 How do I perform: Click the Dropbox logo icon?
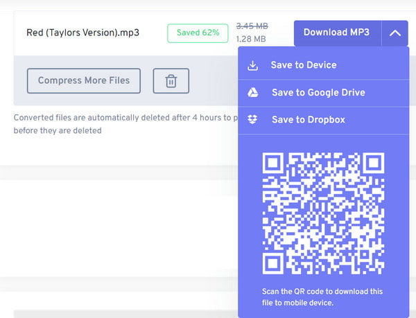(252, 120)
